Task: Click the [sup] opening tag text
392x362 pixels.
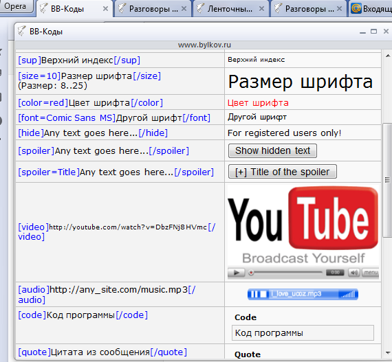Action: [30, 60]
